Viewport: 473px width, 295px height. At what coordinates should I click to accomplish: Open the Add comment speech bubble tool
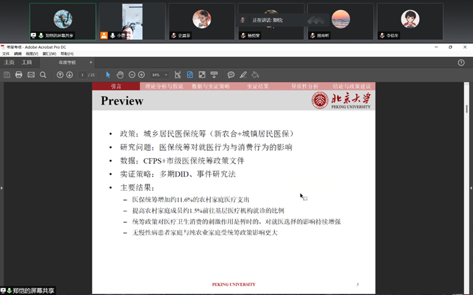point(231,74)
